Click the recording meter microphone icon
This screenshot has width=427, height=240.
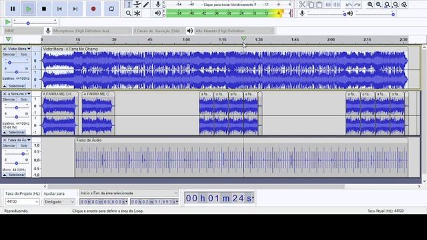point(157,5)
